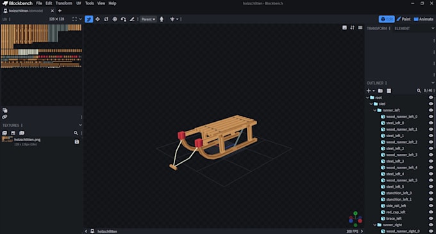The height and width of the screenshot is (234, 436).
Task: Select the Vertex Snap tool
Action: pos(124,19)
